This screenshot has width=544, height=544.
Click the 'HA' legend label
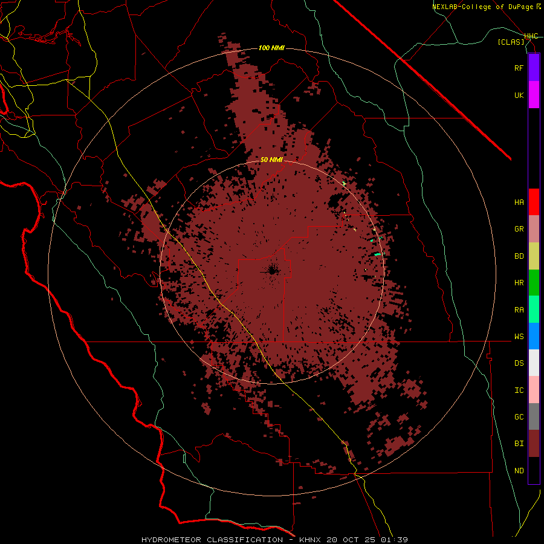(x=519, y=202)
